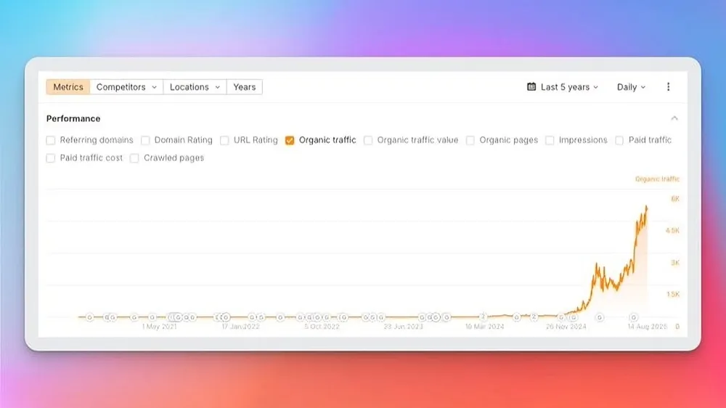Click the peak of the organic traffic line

646,206
